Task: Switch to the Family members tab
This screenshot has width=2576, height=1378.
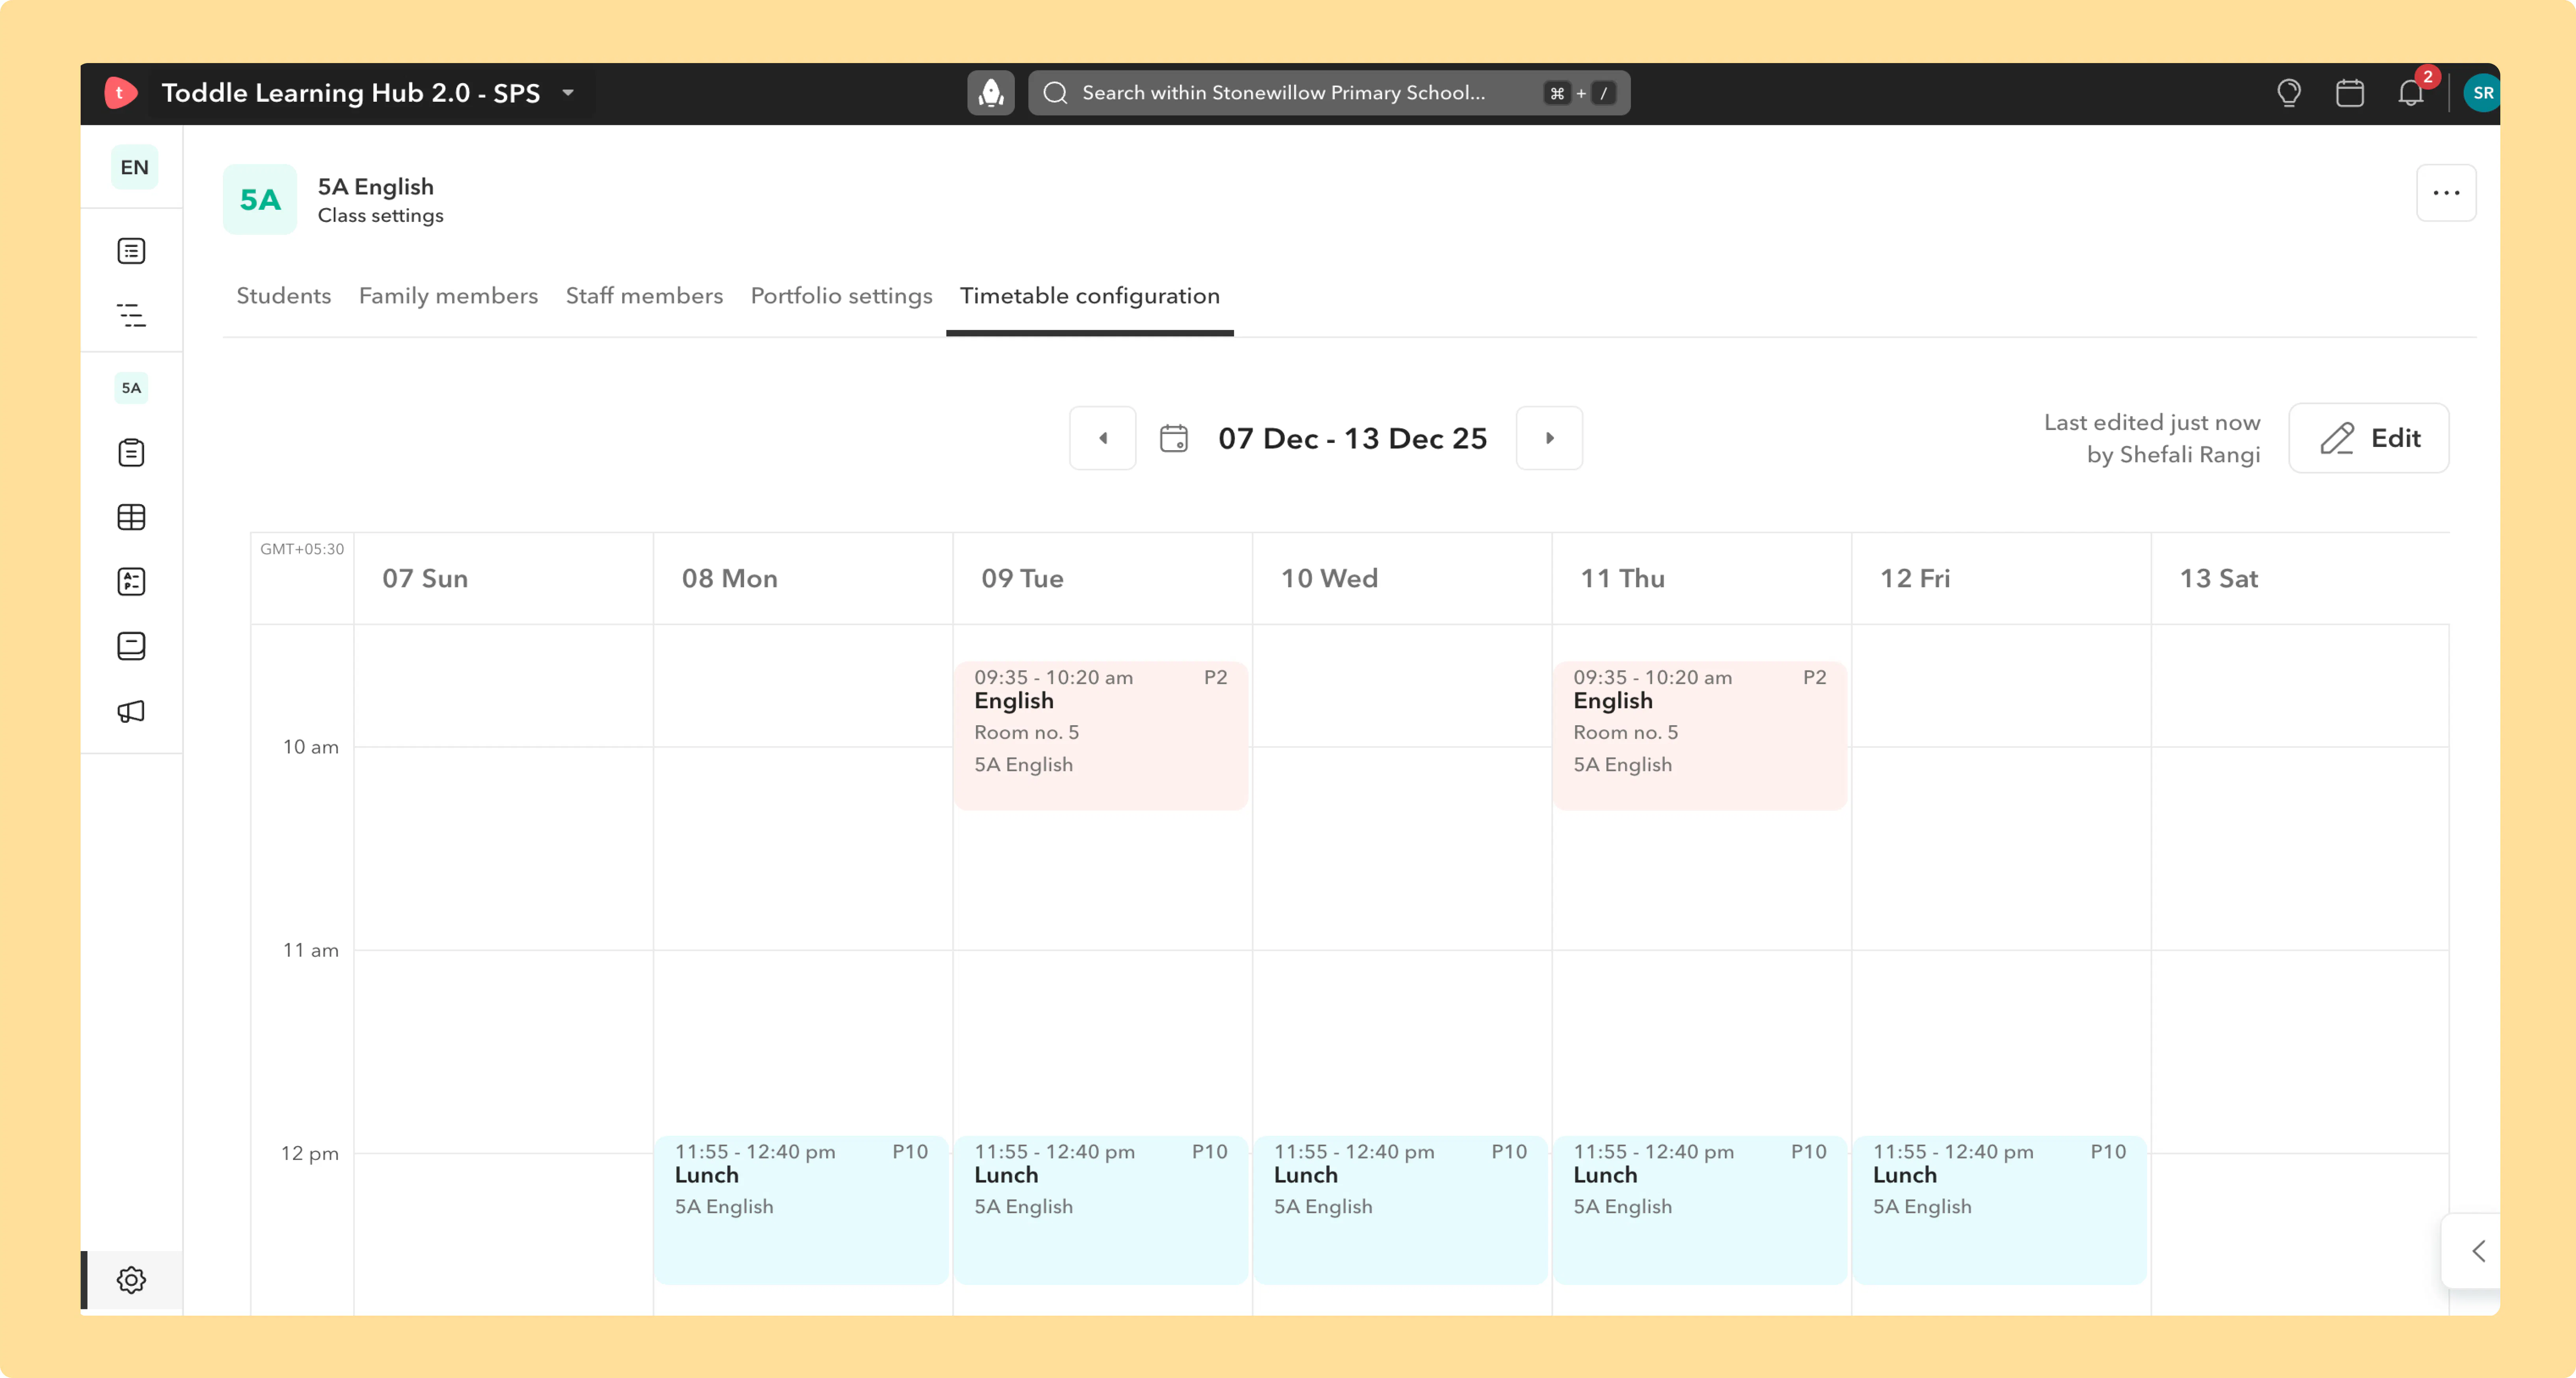Action: coord(448,296)
